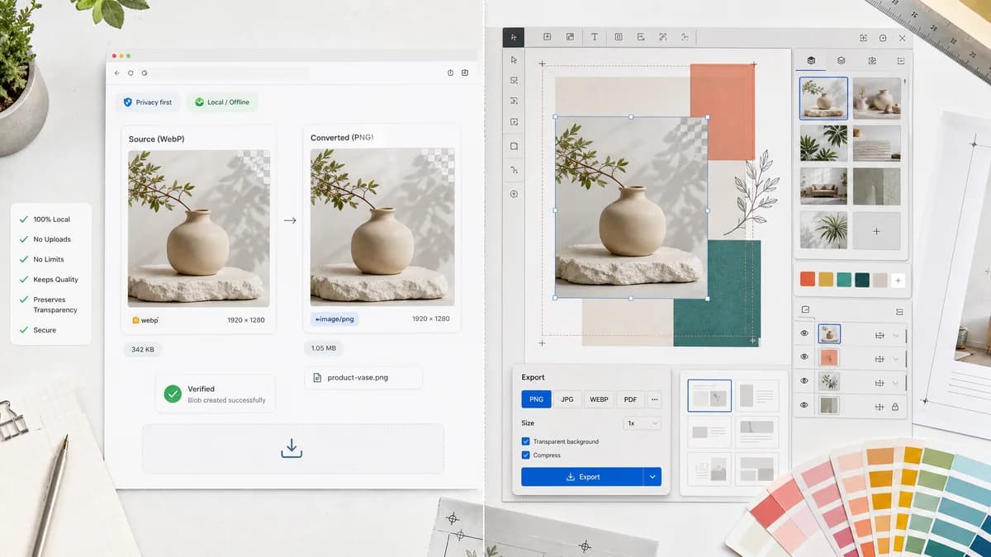Switch to the fourth panel tab with list icon
Viewport: 991px width, 557px height.
900,60
